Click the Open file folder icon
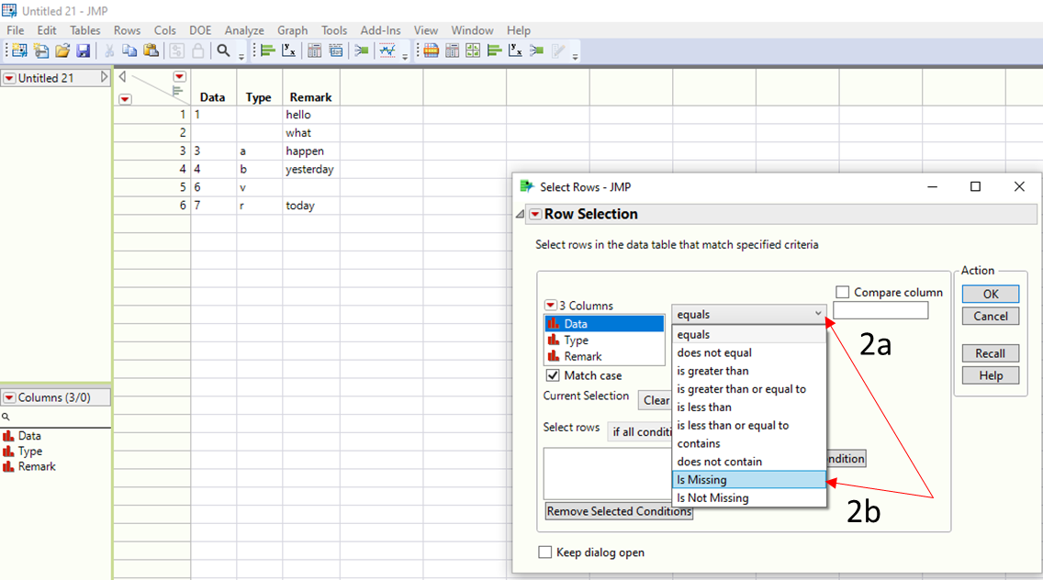The image size is (1043, 580). tap(62, 51)
